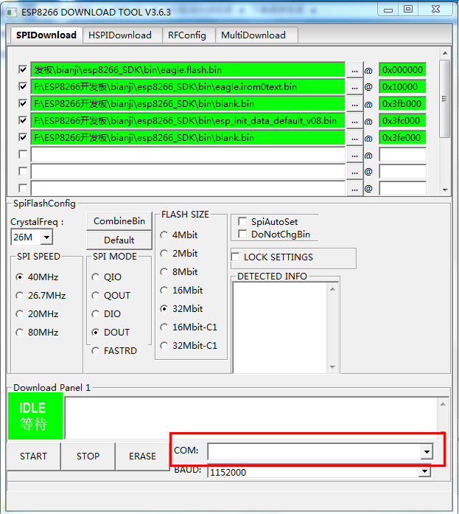The width and height of the screenshot is (459, 514).
Task: Browse file for eagle.flash.bin row
Action: point(354,70)
